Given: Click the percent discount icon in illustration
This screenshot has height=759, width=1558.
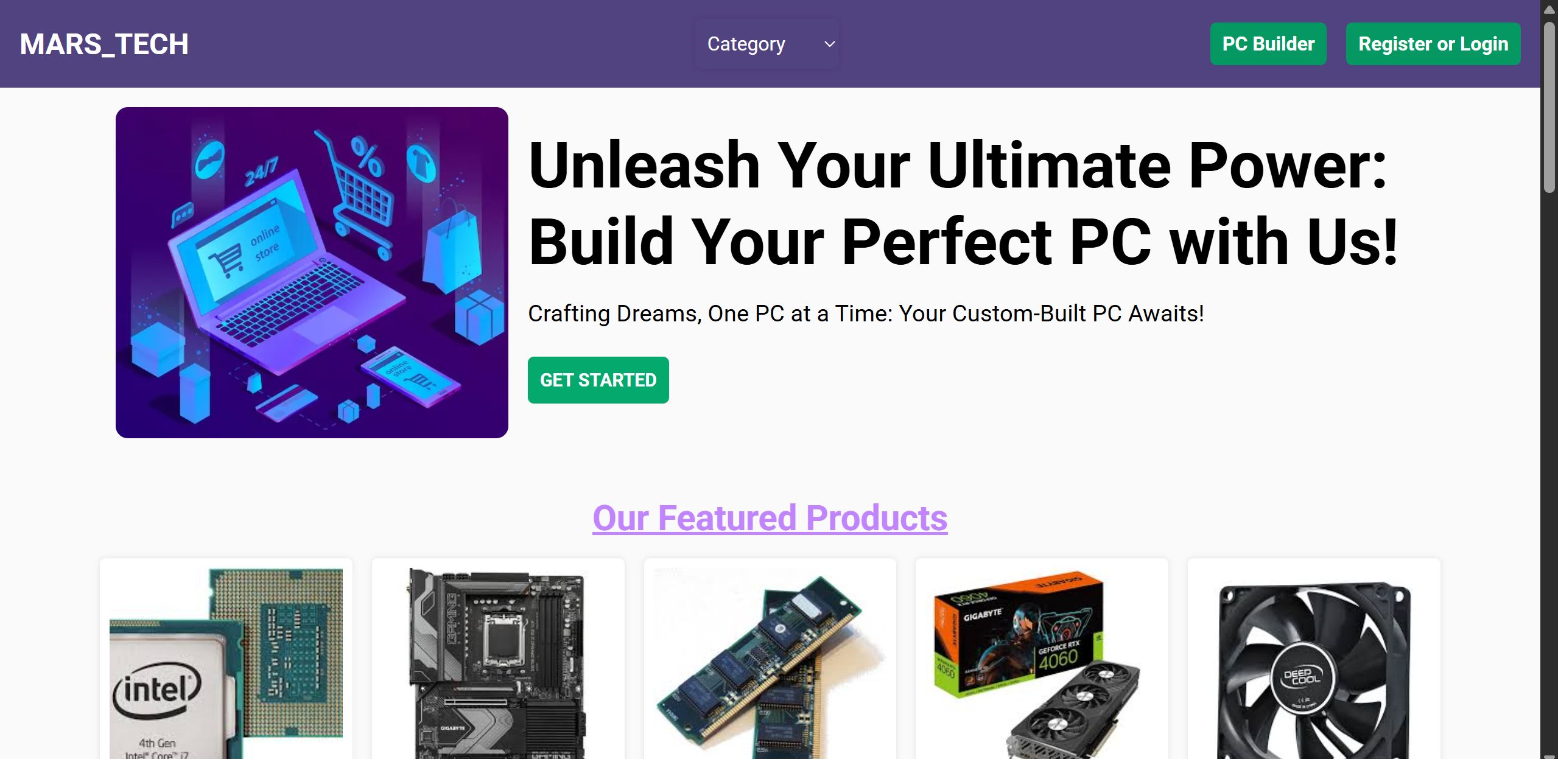Looking at the screenshot, I should click(367, 156).
